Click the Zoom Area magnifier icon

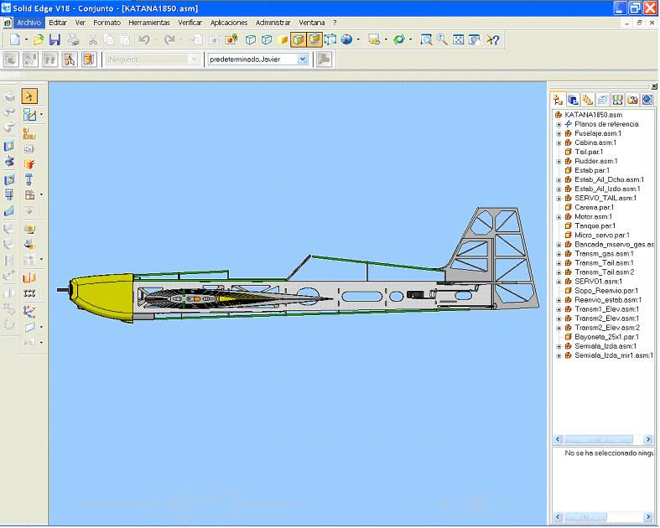point(426,39)
